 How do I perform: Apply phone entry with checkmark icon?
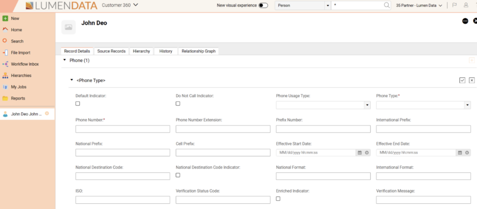pos(462,80)
